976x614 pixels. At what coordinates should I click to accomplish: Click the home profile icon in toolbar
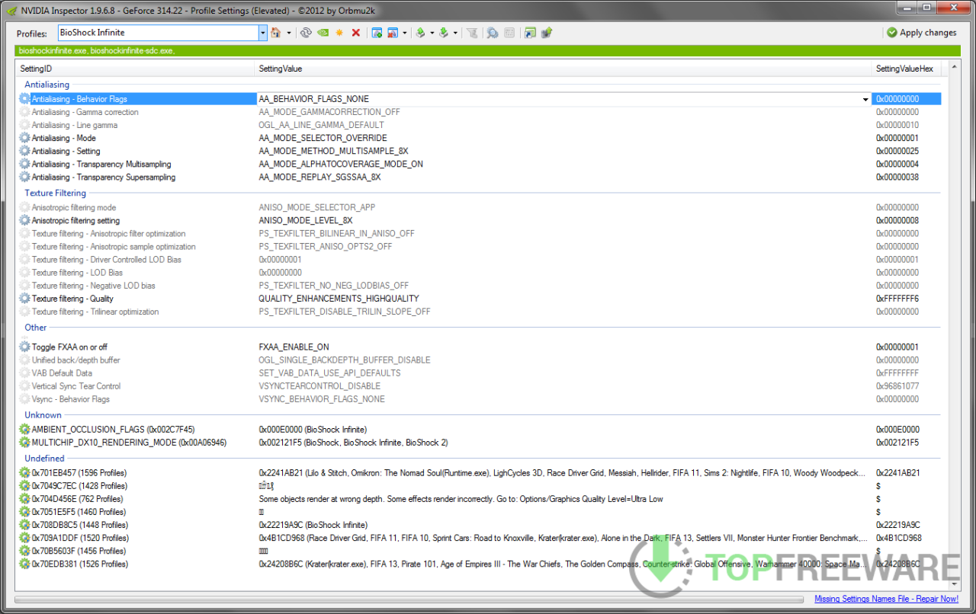(x=275, y=33)
